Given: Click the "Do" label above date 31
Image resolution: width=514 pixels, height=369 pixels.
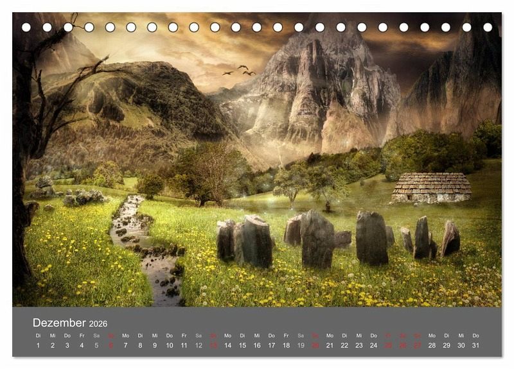Looking at the screenshot, I should click(475, 336).
